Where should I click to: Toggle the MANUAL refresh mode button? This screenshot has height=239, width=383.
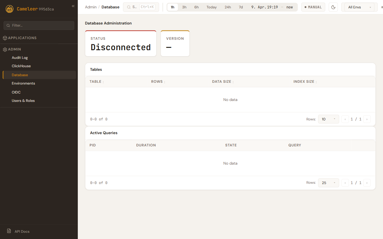tap(313, 7)
